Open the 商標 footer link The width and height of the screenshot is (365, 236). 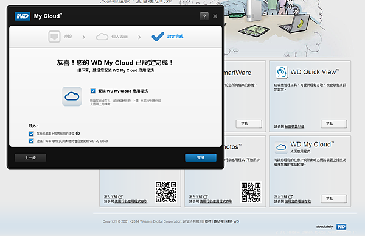208,221
